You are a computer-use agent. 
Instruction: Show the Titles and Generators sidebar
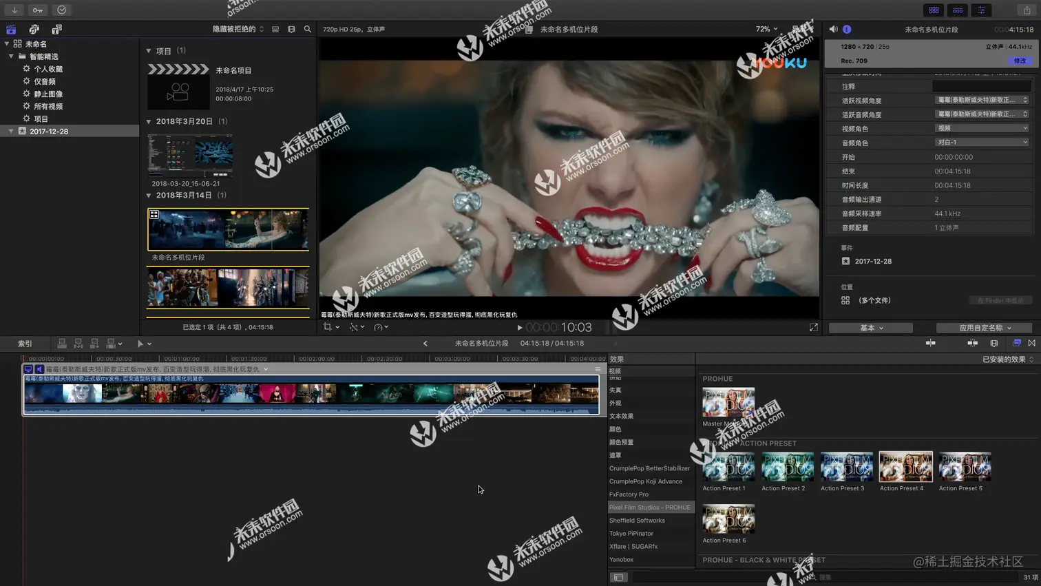coord(56,29)
